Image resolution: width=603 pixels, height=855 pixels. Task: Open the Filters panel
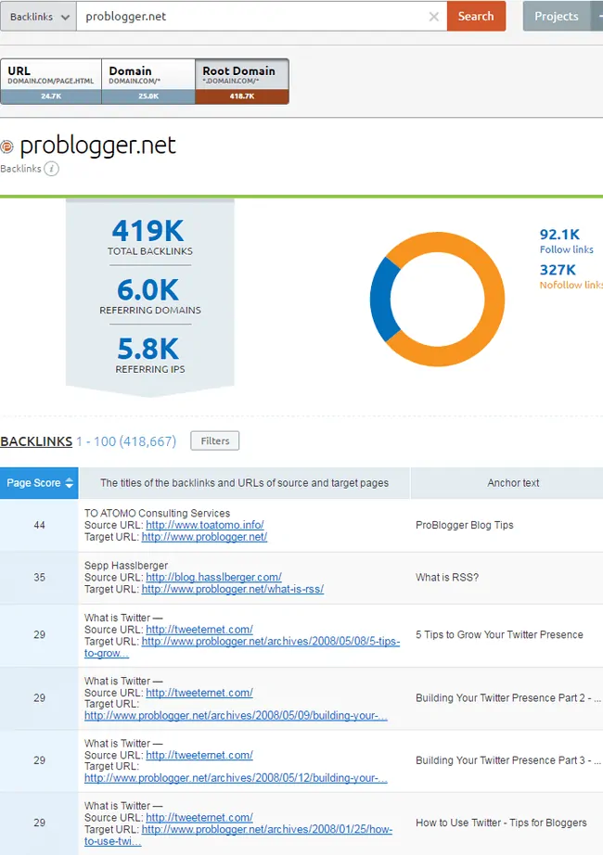pos(214,440)
